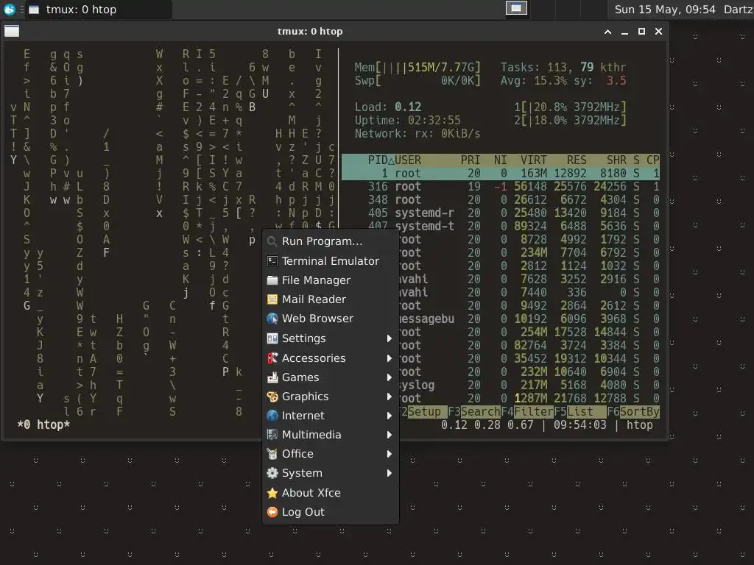Screen dimensions: 754x565
Task: Open the Run Program magnifier icon
Action: point(272,241)
